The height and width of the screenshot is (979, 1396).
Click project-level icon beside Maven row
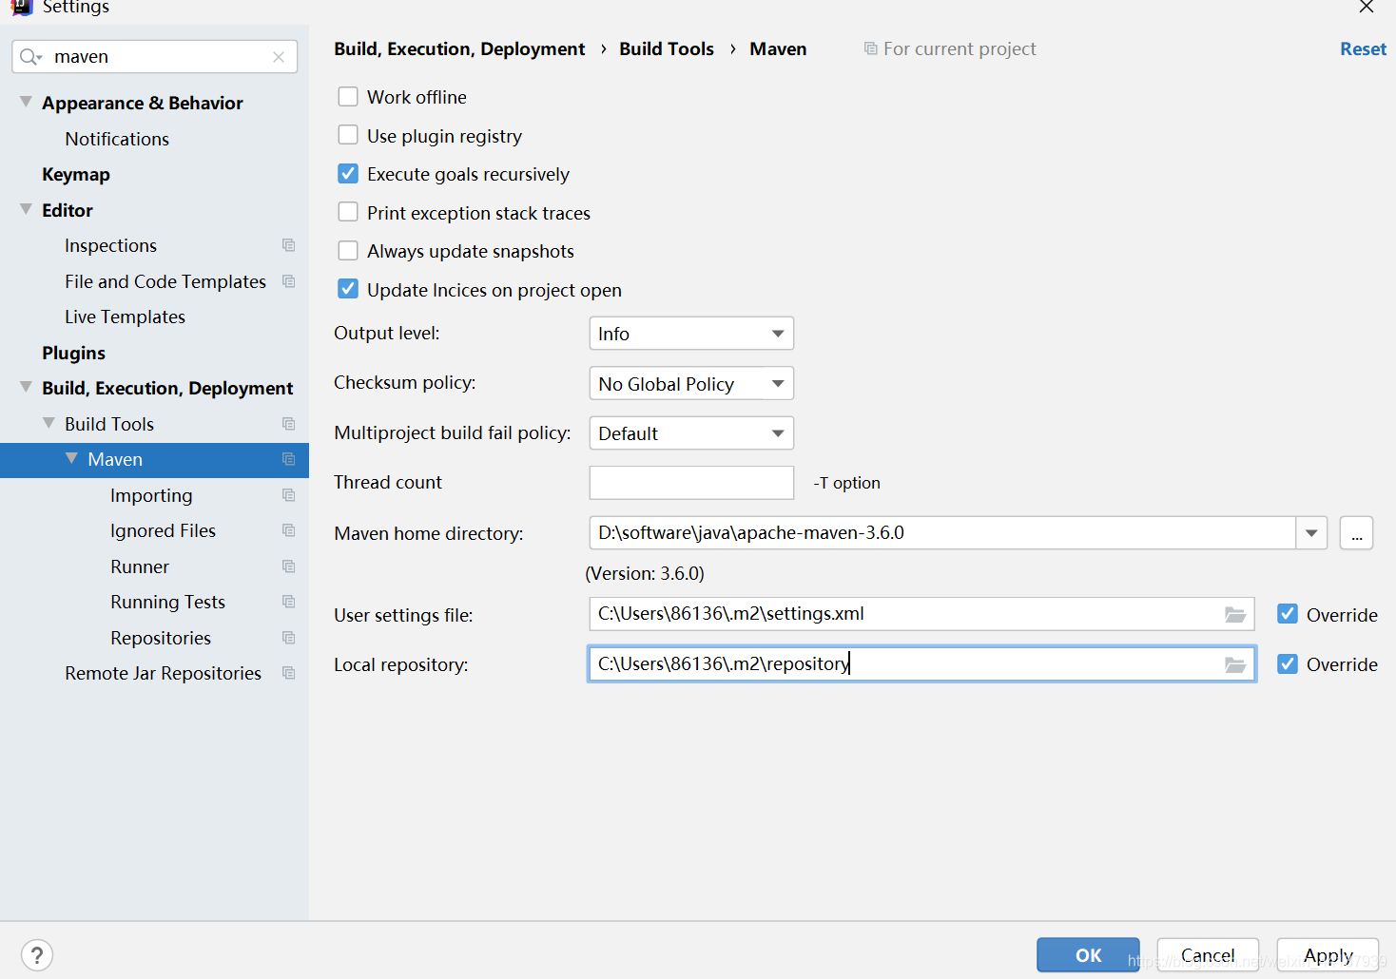pos(289,459)
